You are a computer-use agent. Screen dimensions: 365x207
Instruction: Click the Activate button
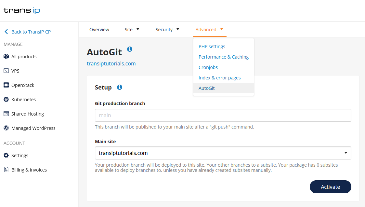330,187
